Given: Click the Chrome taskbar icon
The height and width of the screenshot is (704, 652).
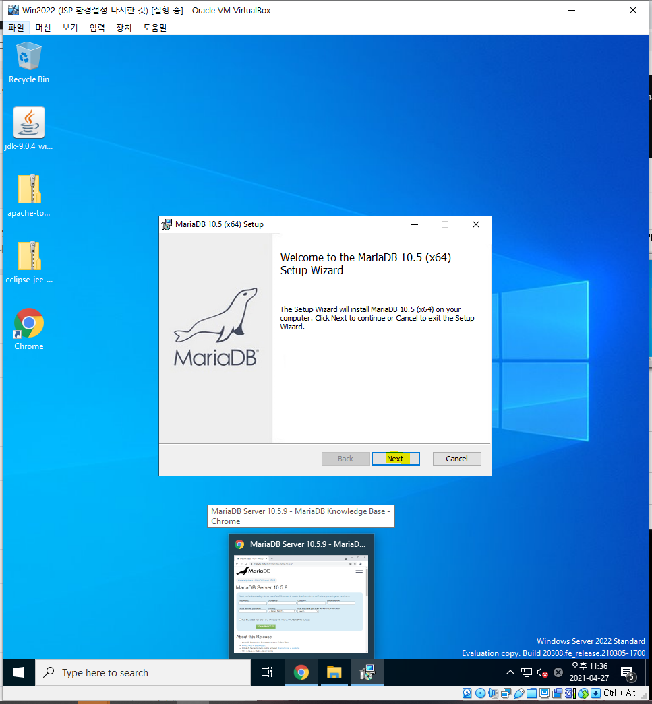Looking at the screenshot, I should [301, 672].
